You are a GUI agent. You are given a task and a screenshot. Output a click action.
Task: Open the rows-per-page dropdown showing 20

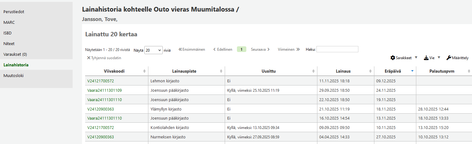coord(153,50)
